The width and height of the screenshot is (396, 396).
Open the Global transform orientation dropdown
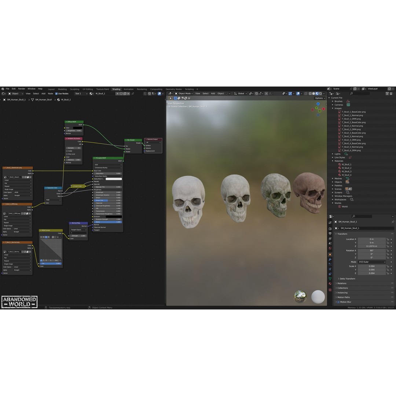[241, 94]
